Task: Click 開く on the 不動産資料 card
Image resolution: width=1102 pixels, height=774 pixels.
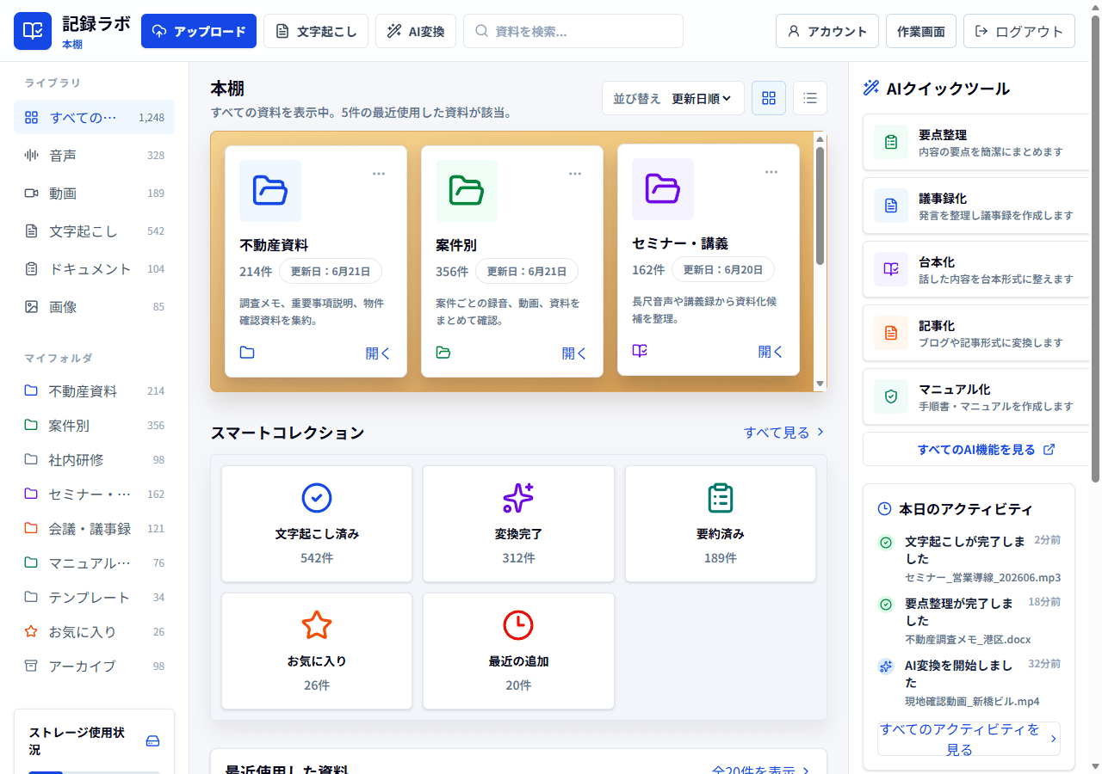Action: [379, 353]
